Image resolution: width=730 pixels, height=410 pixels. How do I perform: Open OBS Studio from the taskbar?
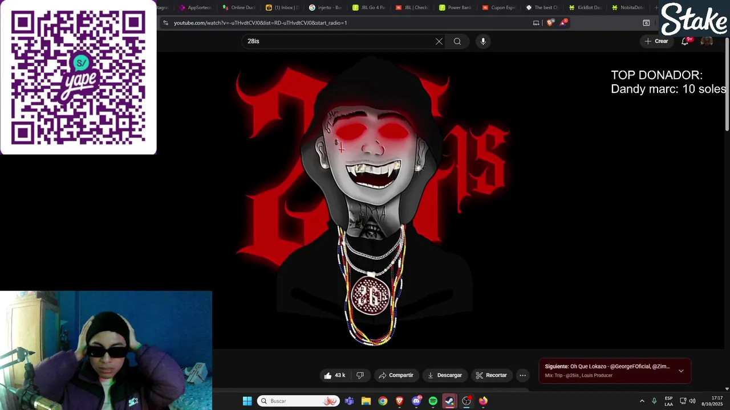tap(467, 401)
